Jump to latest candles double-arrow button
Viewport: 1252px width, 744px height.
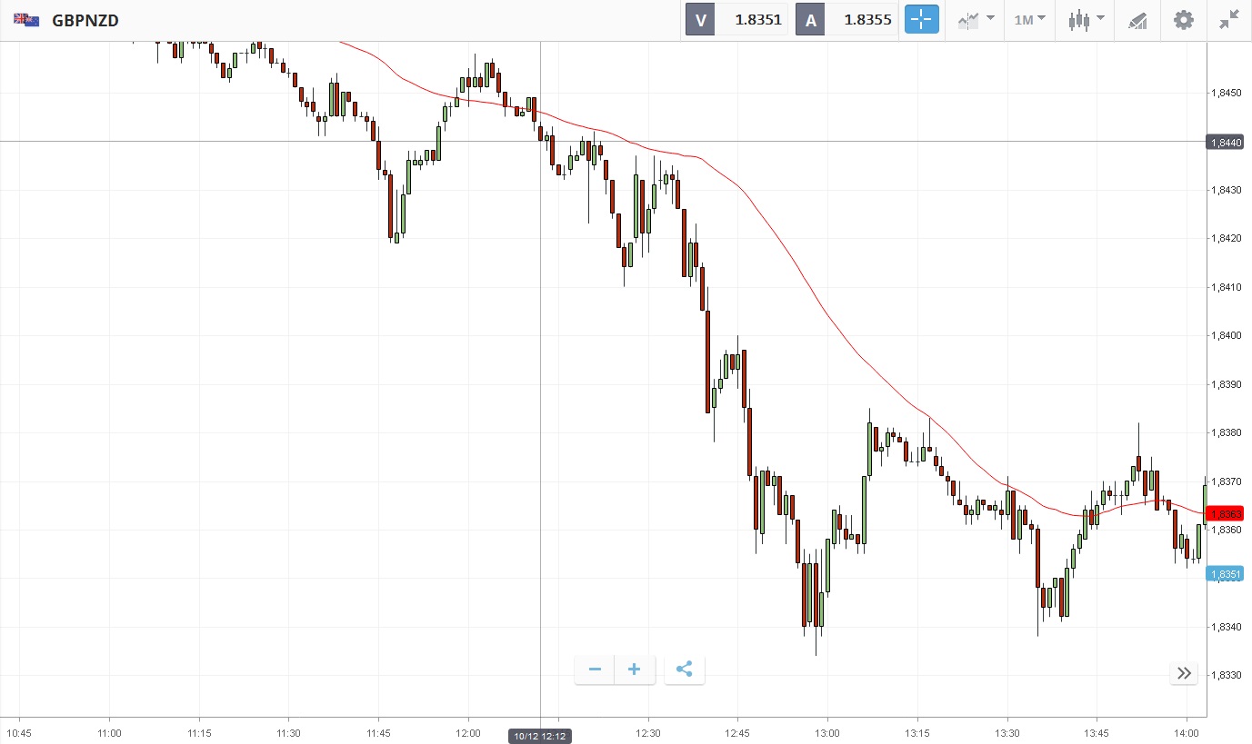pyautogui.click(x=1183, y=673)
